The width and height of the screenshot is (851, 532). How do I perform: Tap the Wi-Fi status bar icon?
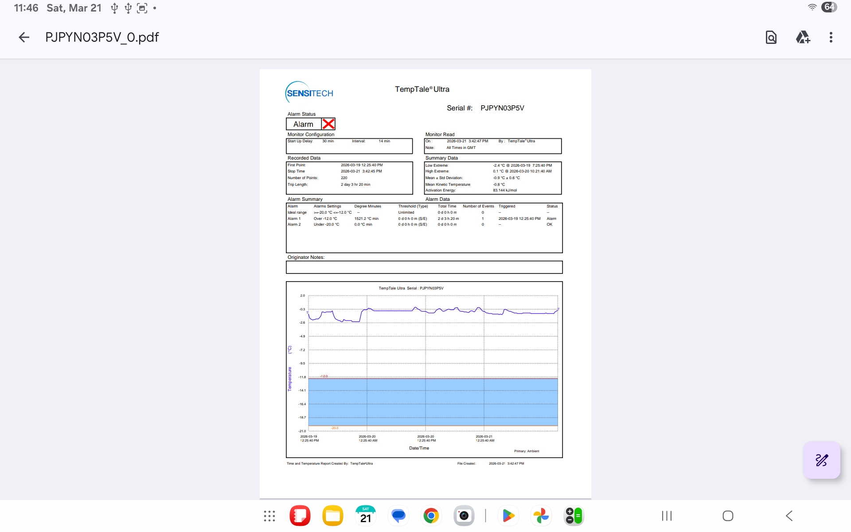pyautogui.click(x=812, y=8)
